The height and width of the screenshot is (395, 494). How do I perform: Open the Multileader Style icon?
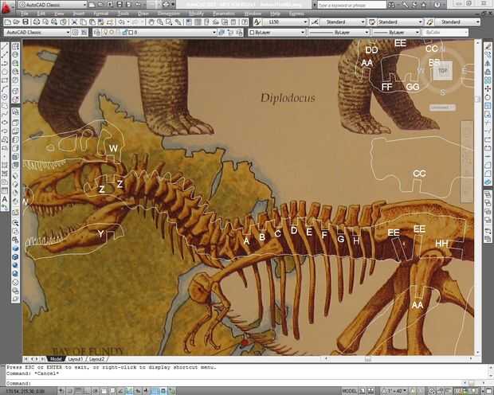click(429, 22)
